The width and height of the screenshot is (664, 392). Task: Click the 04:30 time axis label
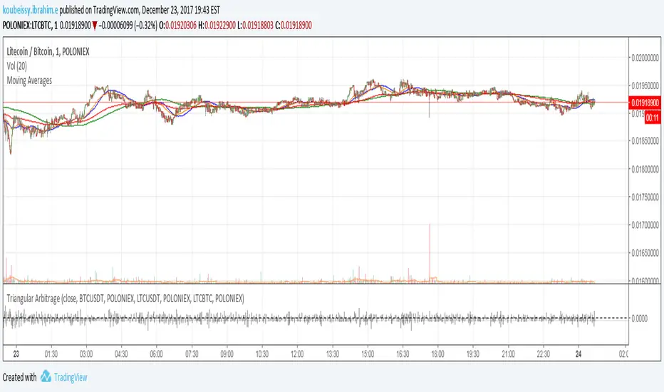point(122,354)
